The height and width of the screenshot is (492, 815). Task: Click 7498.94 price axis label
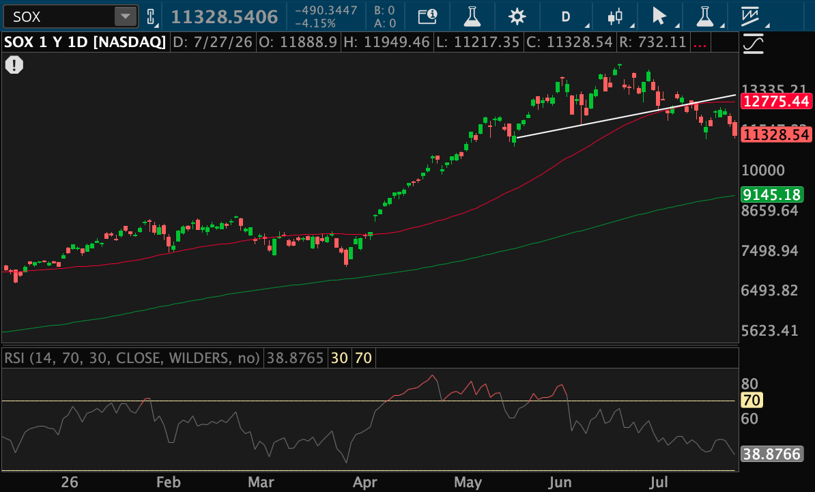[770, 251]
